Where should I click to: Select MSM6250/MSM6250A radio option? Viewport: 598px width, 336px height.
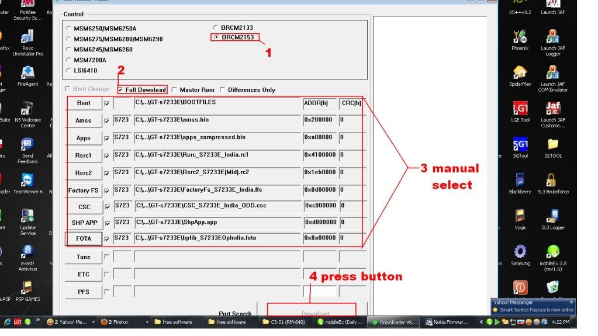tap(68, 28)
